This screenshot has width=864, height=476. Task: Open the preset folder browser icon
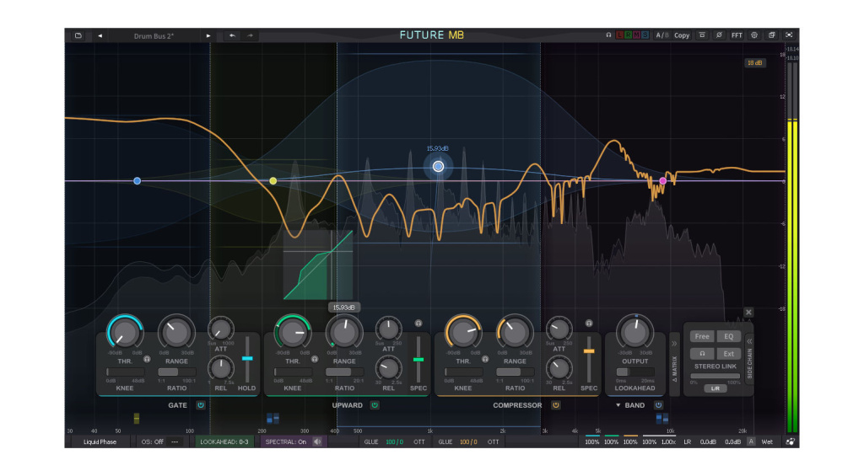click(78, 35)
